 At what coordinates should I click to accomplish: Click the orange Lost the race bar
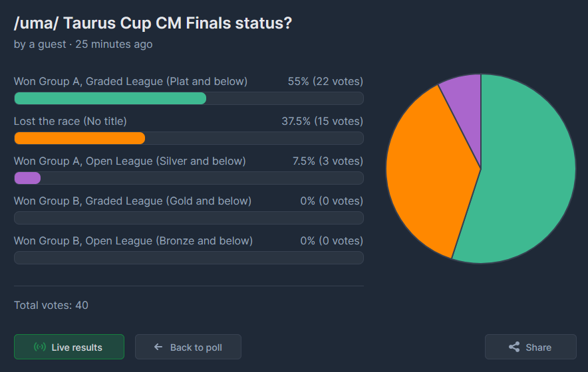point(80,138)
